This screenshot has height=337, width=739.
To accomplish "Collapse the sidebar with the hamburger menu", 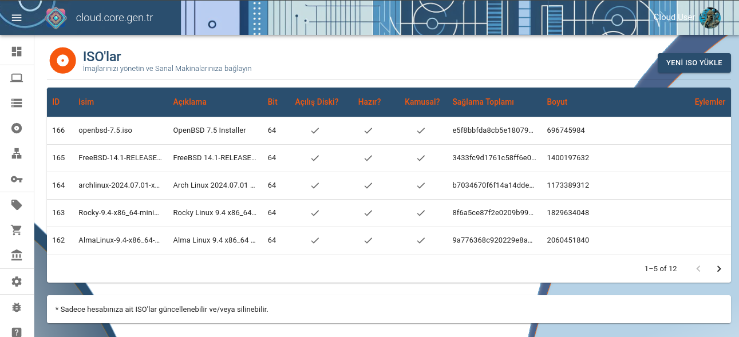I will [17, 17].
